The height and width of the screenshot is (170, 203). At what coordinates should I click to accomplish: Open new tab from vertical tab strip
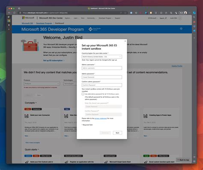[x=9, y=29]
